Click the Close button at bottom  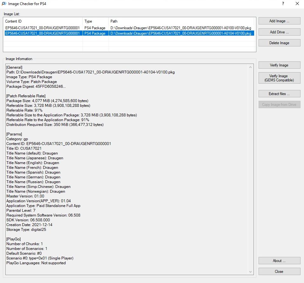tap(279, 272)
